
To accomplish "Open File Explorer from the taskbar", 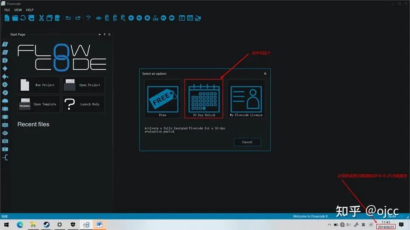I will click(33, 224).
